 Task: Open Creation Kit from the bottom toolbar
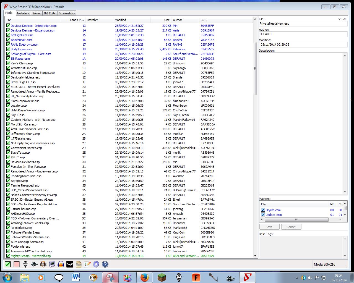tap(34, 264)
